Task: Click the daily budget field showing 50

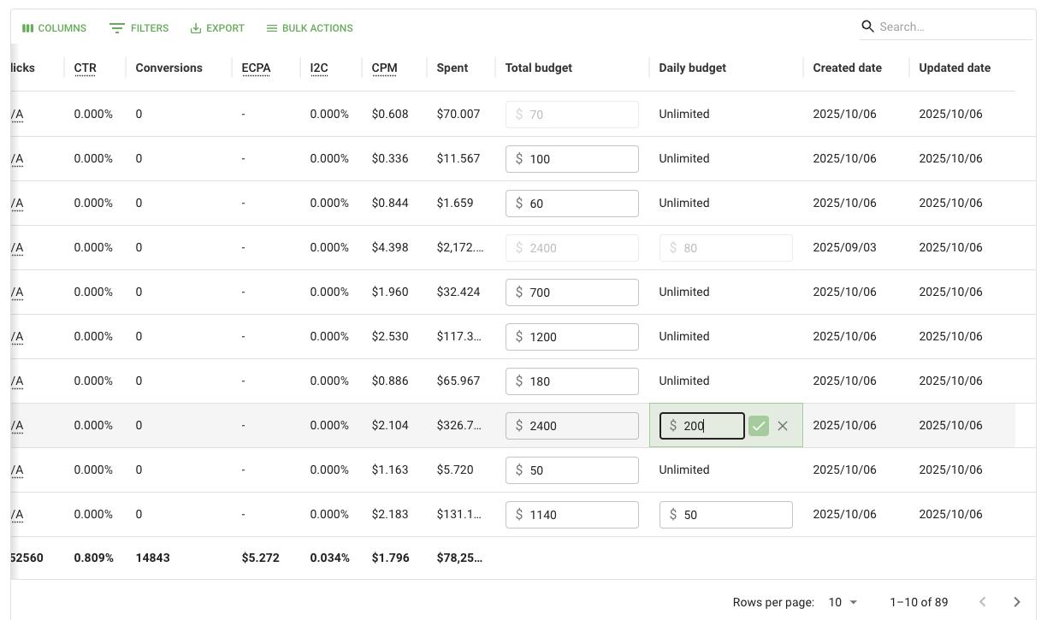Action: coord(734,515)
